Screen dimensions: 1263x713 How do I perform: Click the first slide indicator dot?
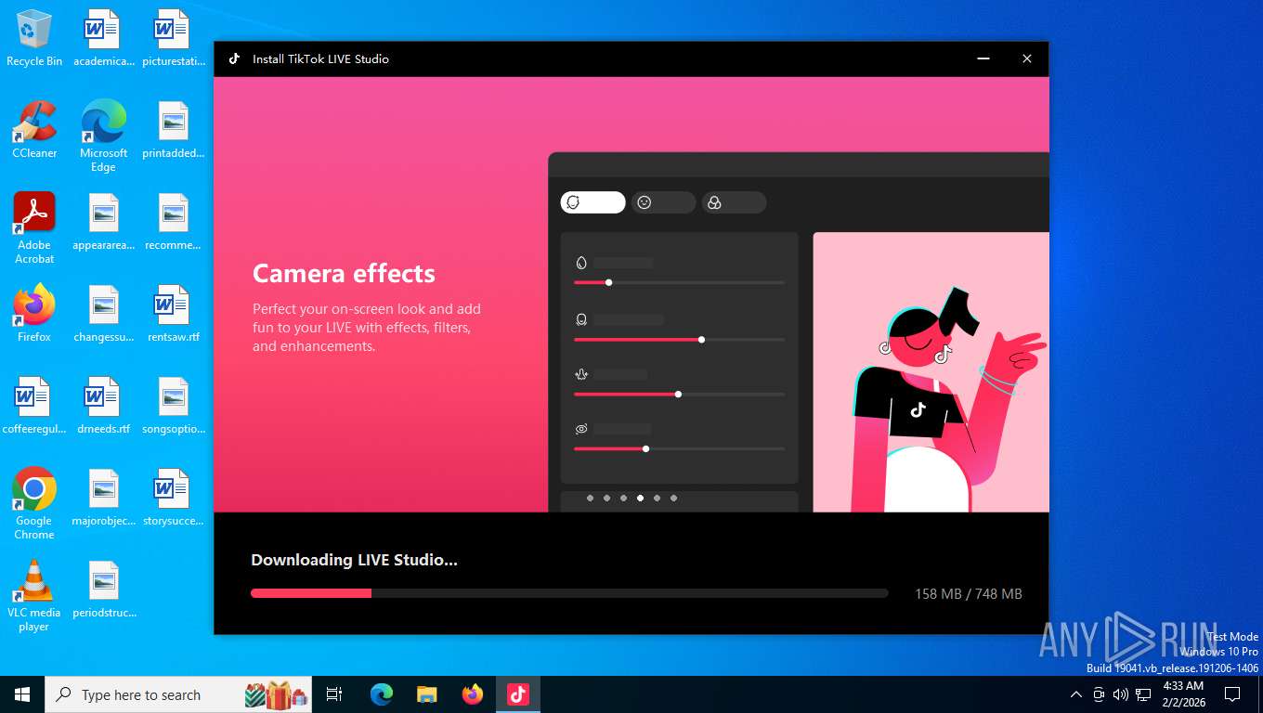coord(590,499)
